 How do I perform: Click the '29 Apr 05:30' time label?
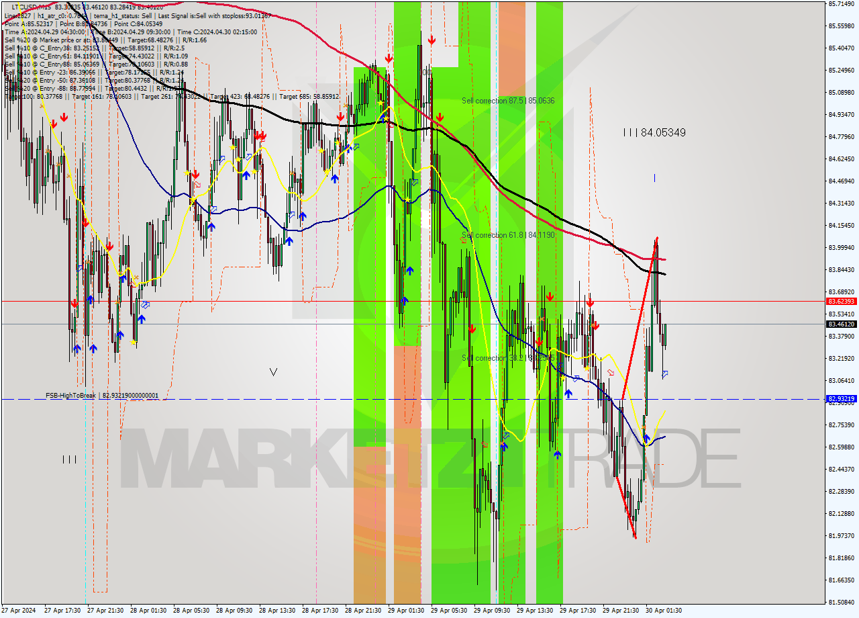[449, 611]
